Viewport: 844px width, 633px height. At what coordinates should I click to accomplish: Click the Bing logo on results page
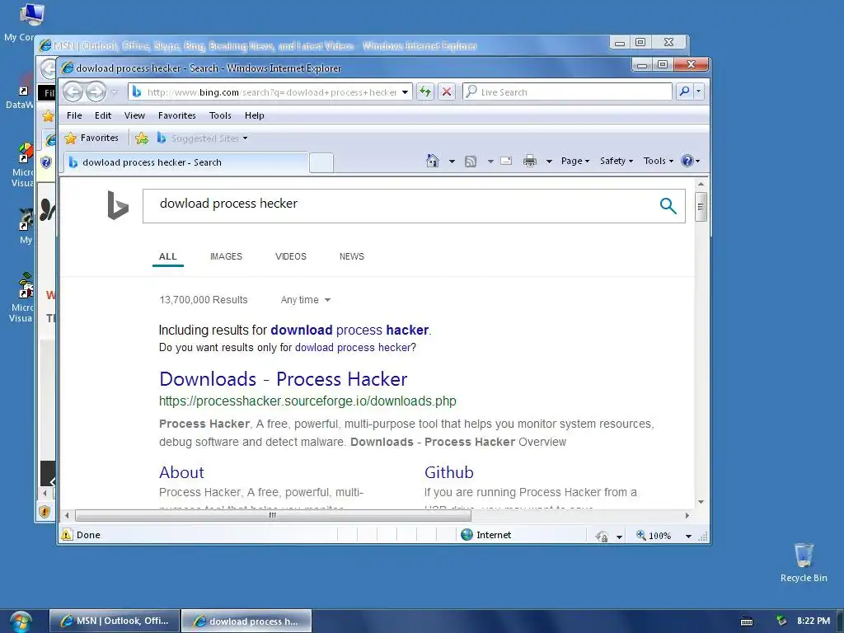click(x=117, y=205)
